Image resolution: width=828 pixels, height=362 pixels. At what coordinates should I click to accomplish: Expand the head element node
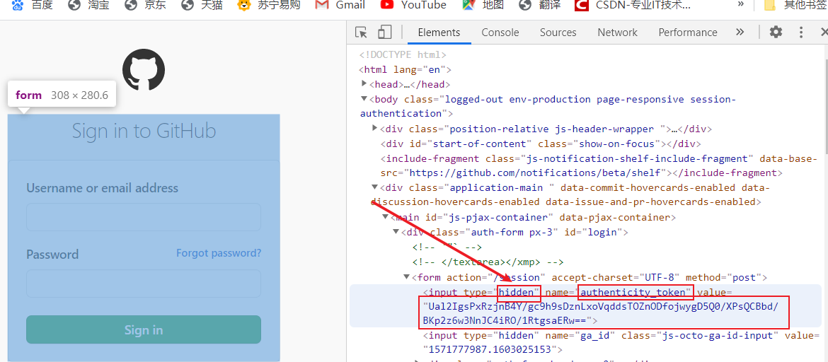coord(364,84)
